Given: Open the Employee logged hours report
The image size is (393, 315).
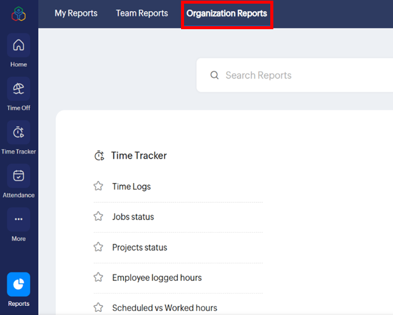Looking at the screenshot, I should pos(157,278).
